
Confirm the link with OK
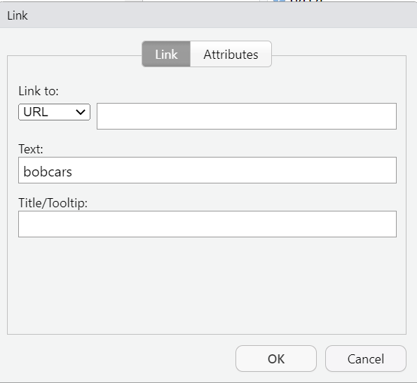[276, 358]
